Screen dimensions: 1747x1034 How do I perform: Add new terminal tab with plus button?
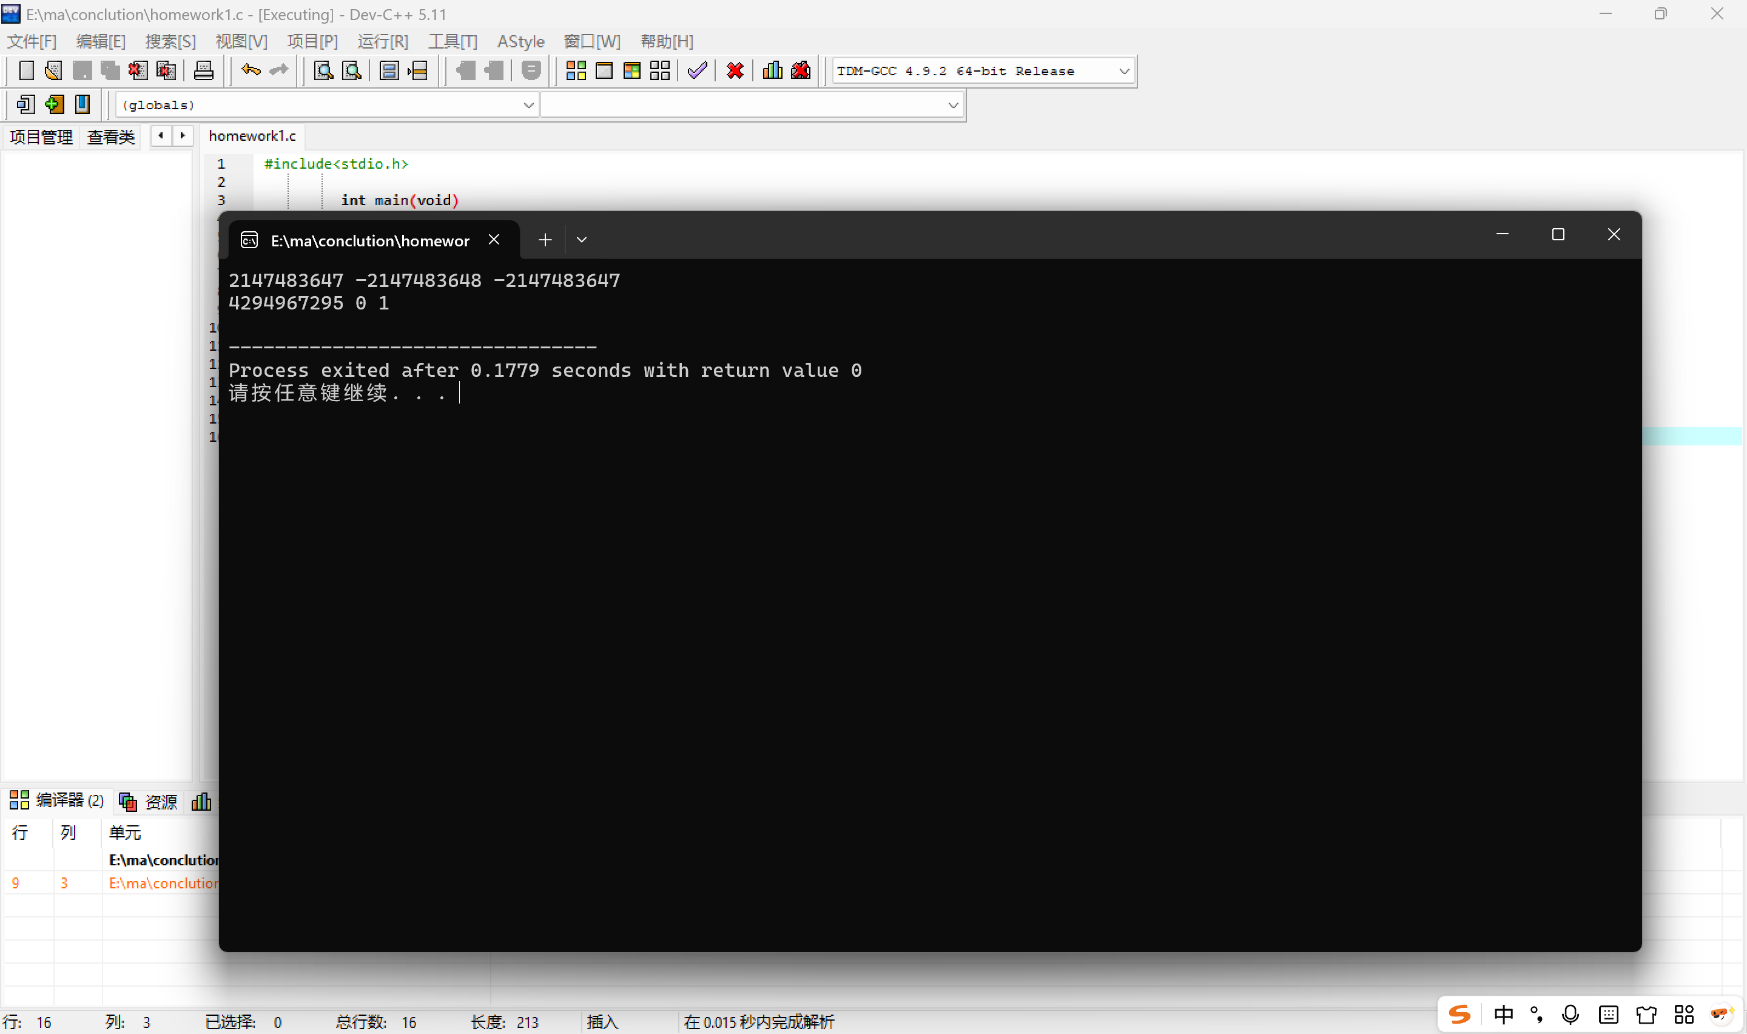[545, 240]
